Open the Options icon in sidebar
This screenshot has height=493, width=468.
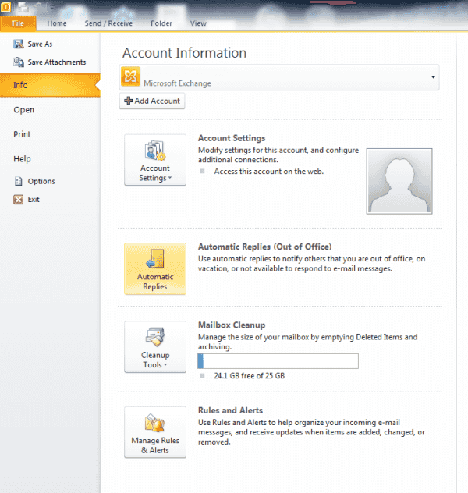pyautogui.click(x=19, y=181)
